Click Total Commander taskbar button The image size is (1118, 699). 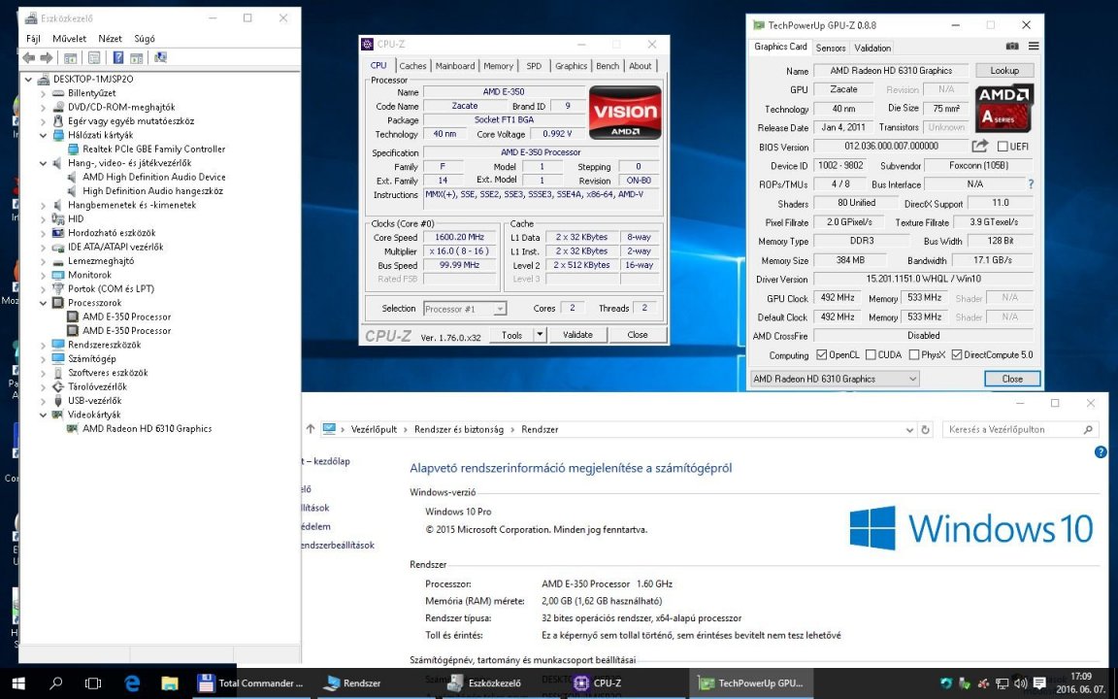[x=251, y=683]
